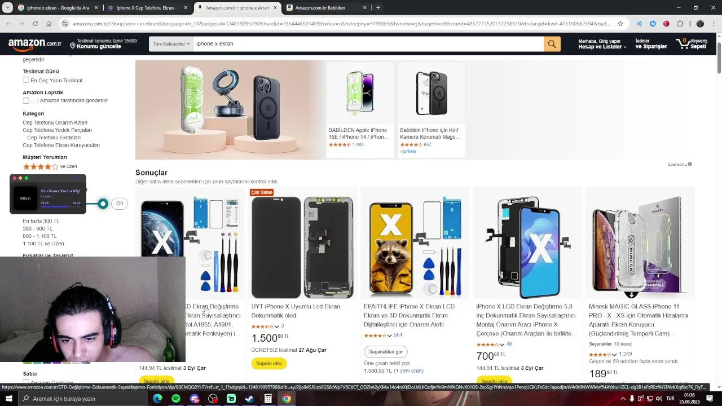Reload the page with the refresh icon
Screen dimensions: 722x406
pos(35,24)
